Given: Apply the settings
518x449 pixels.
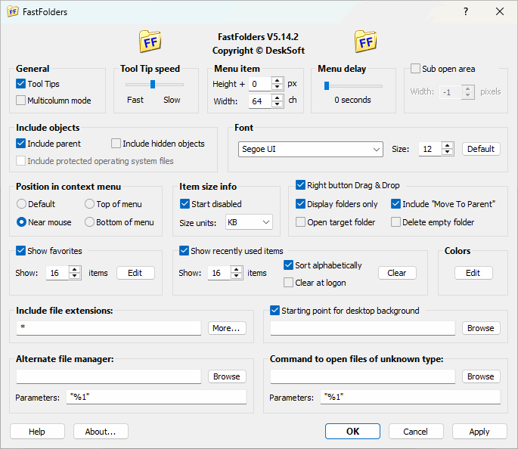Looking at the screenshot, I should (x=479, y=432).
